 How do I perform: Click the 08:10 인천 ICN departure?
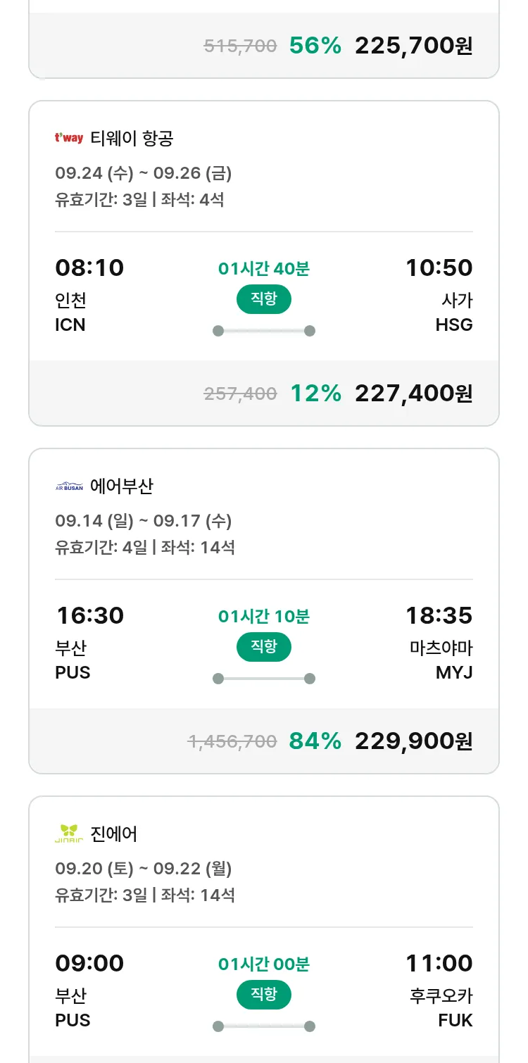[x=89, y=294]
